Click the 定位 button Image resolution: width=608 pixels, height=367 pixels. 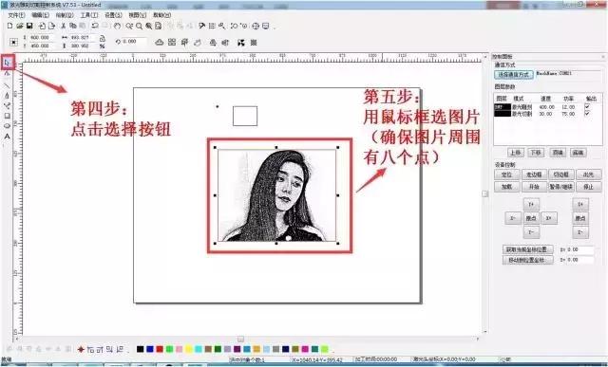tap(506, 175)
